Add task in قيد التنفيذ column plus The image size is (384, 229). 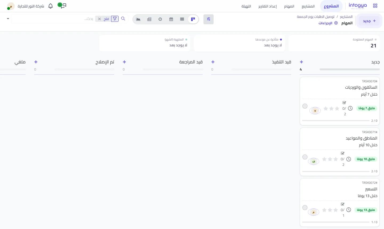click(213, 62)
